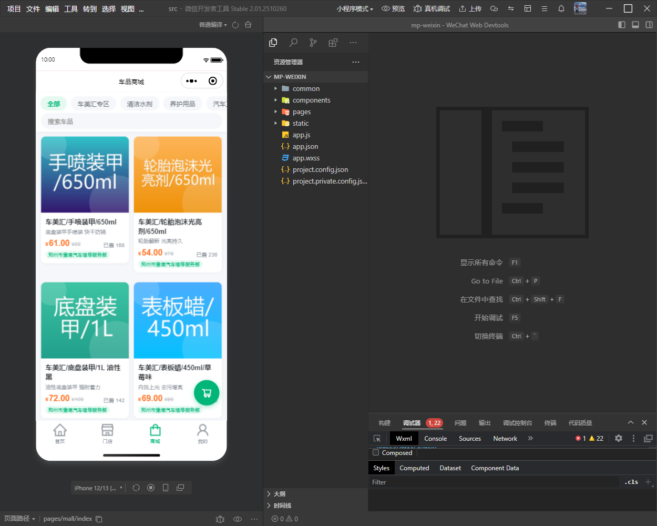Click the 真机调试 remote debug button
The image size is (657, 526).
[432, 8]
